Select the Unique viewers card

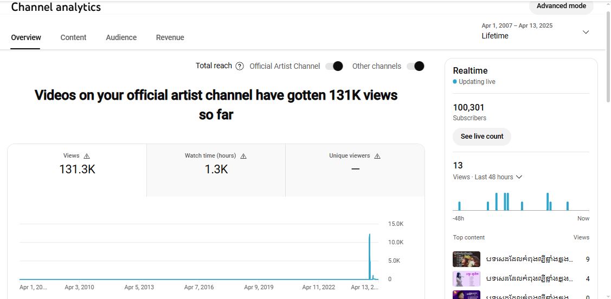pyautogui.click(x=355, y=170)
